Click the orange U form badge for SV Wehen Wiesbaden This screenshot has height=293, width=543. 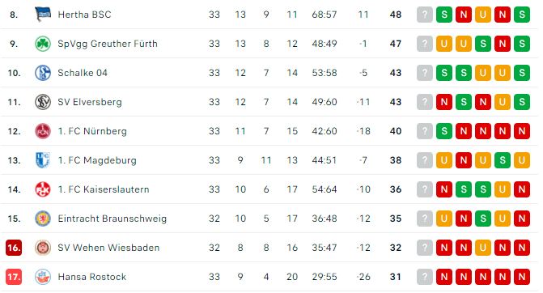click(x=483, y=248)
